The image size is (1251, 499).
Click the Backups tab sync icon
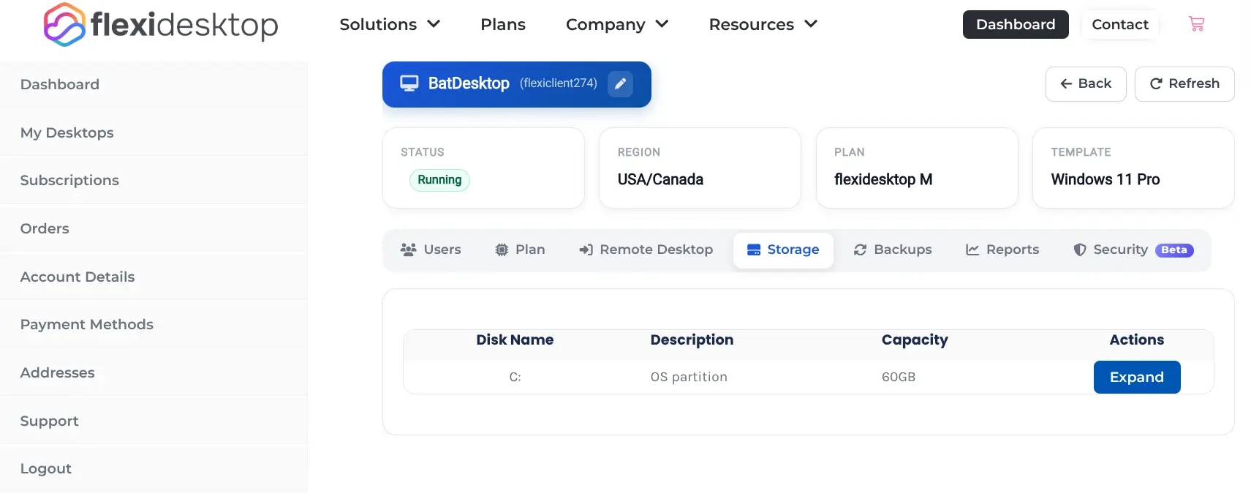[860, 249]
